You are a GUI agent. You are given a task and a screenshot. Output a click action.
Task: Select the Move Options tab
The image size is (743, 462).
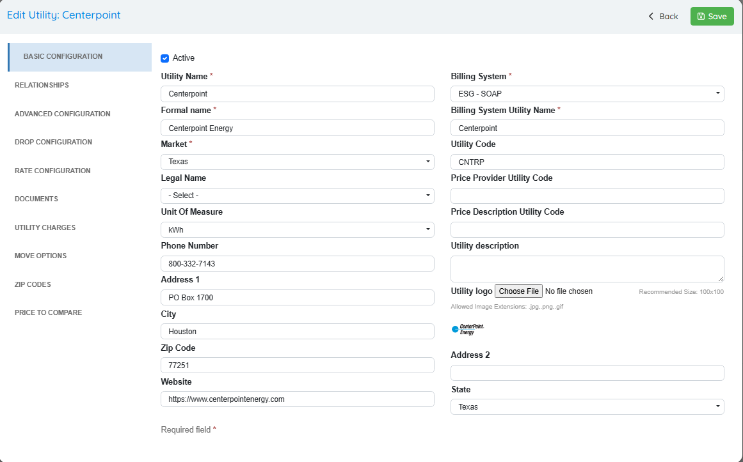point(41,256)
